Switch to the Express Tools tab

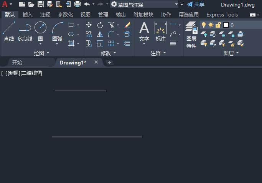point(222,15)
